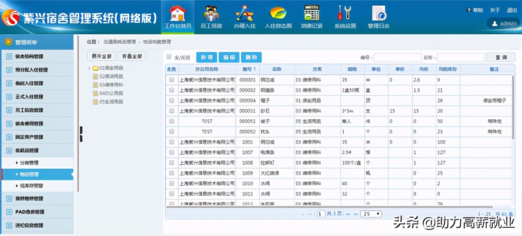Click the blue 编辑 button
The image size is (522, 236).
click(229, 57)
